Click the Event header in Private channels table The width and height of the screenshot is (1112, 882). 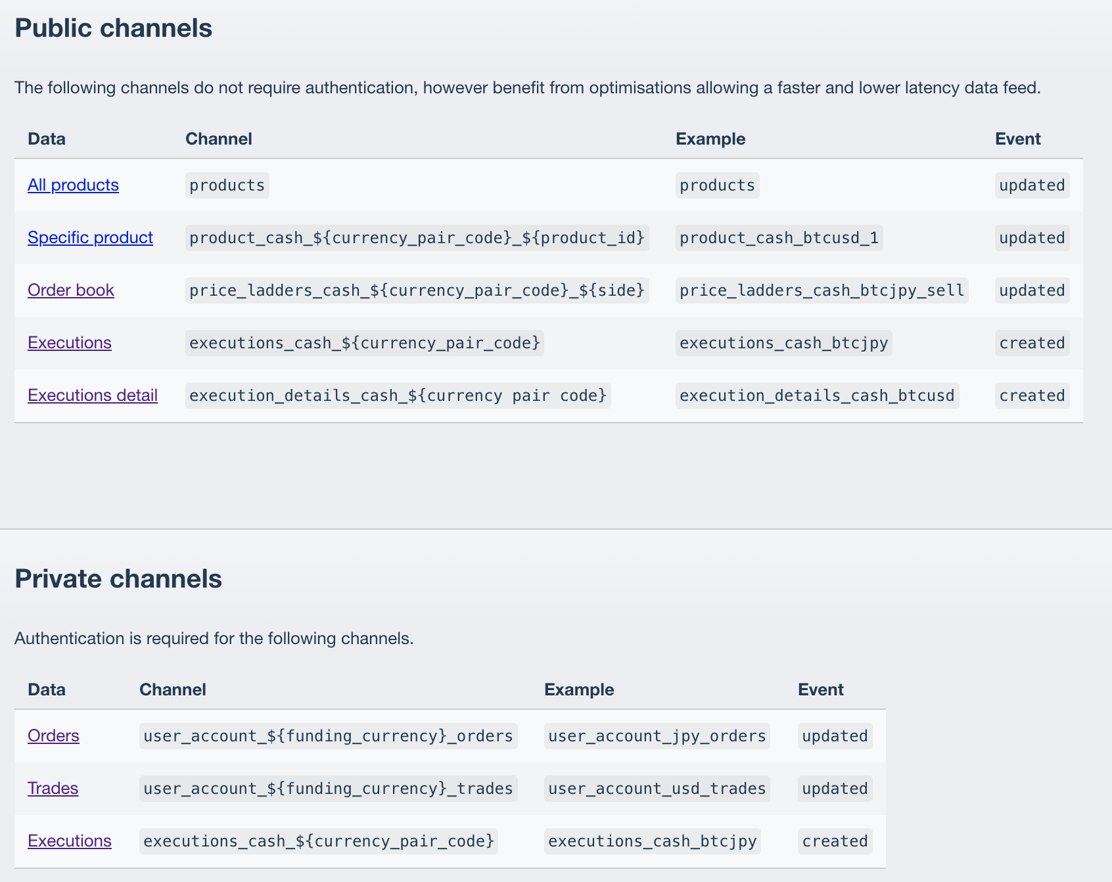(821, 689)
